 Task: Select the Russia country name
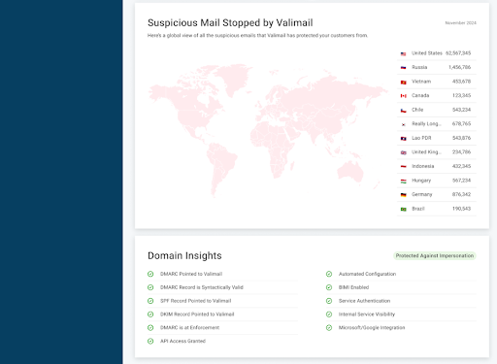pos(419,67)
